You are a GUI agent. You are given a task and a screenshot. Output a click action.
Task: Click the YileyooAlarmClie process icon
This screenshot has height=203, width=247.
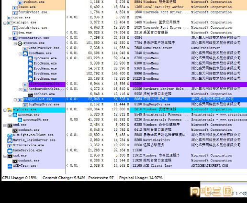point(25,84)
